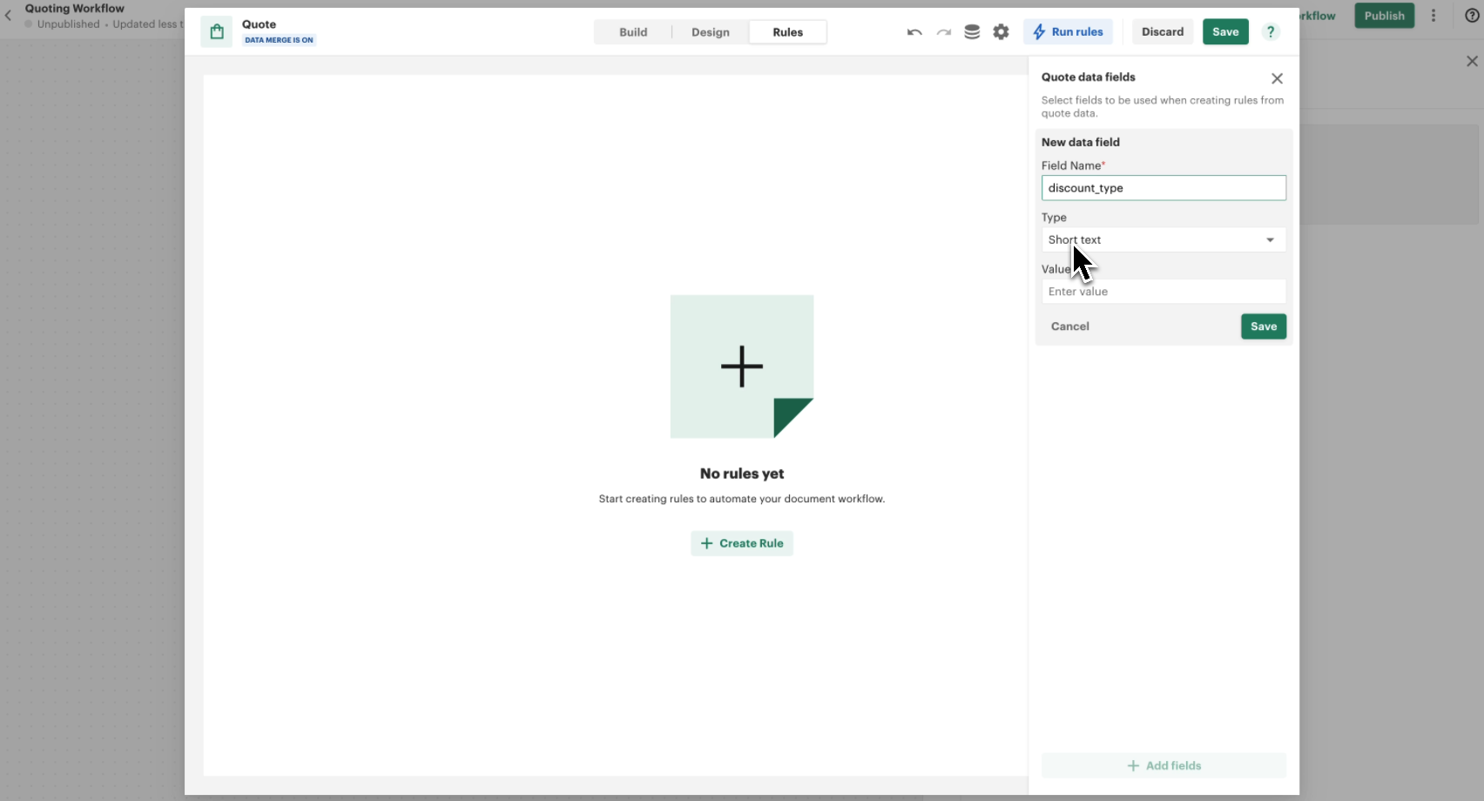Open the help question mark
This screenshot has width=1484, height=801.
(x=1271, y=31)
